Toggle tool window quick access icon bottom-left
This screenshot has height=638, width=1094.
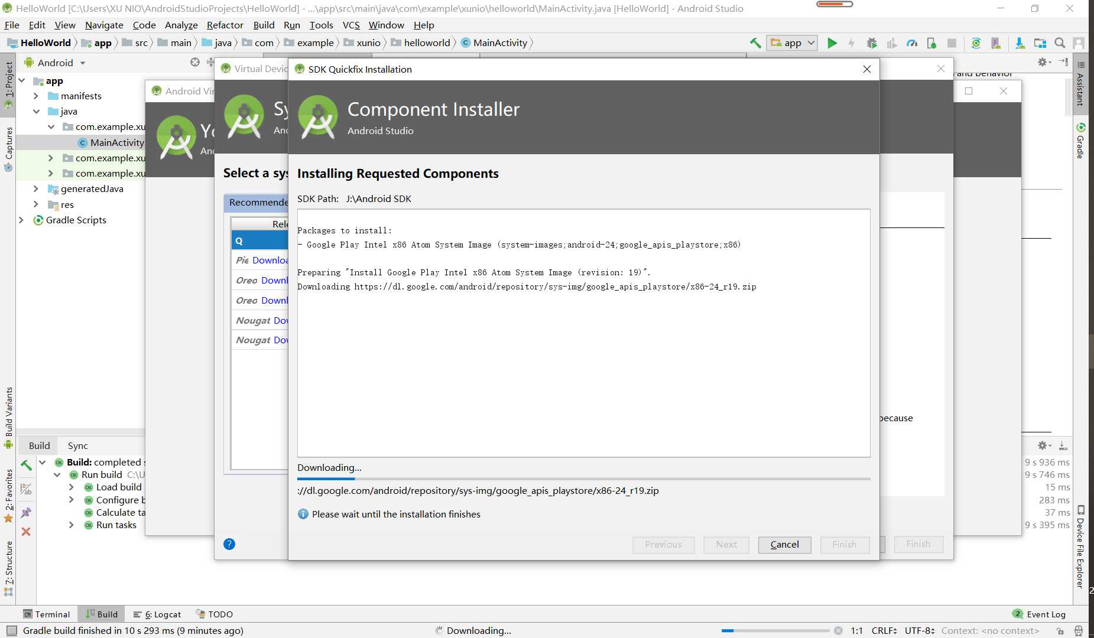click(11, 630)
